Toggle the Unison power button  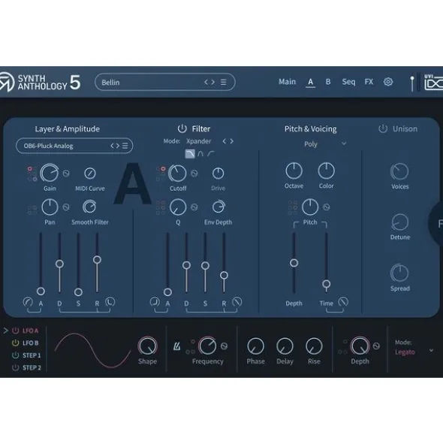click(383, 128)
